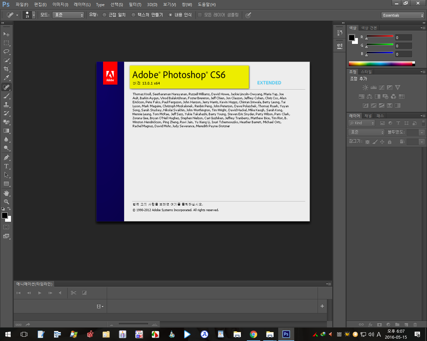Open the brush preset picker arrow
Screen dimensions: 427x341
tap(34, 15)
